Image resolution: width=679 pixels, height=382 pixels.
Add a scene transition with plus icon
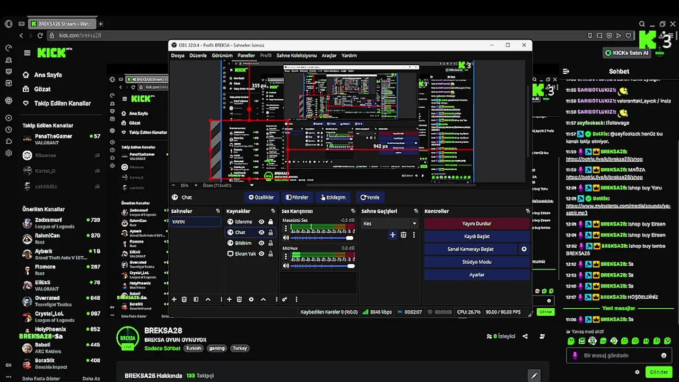393,235
